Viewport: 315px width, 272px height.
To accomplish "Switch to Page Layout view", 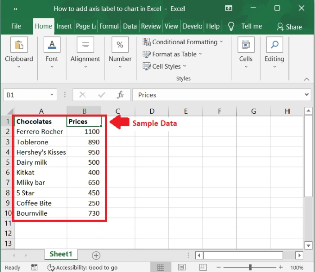I will coord(182,267).
